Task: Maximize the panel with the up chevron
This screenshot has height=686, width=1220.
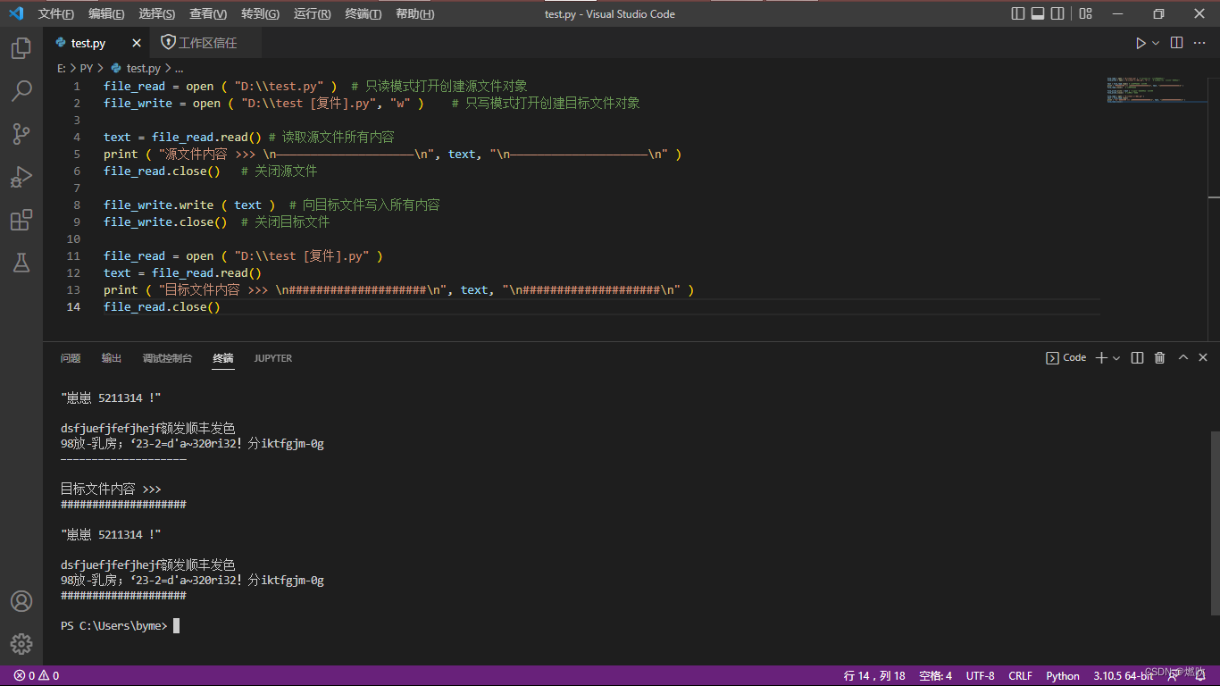Action: pyautogui.click(x=1182, y=357)
